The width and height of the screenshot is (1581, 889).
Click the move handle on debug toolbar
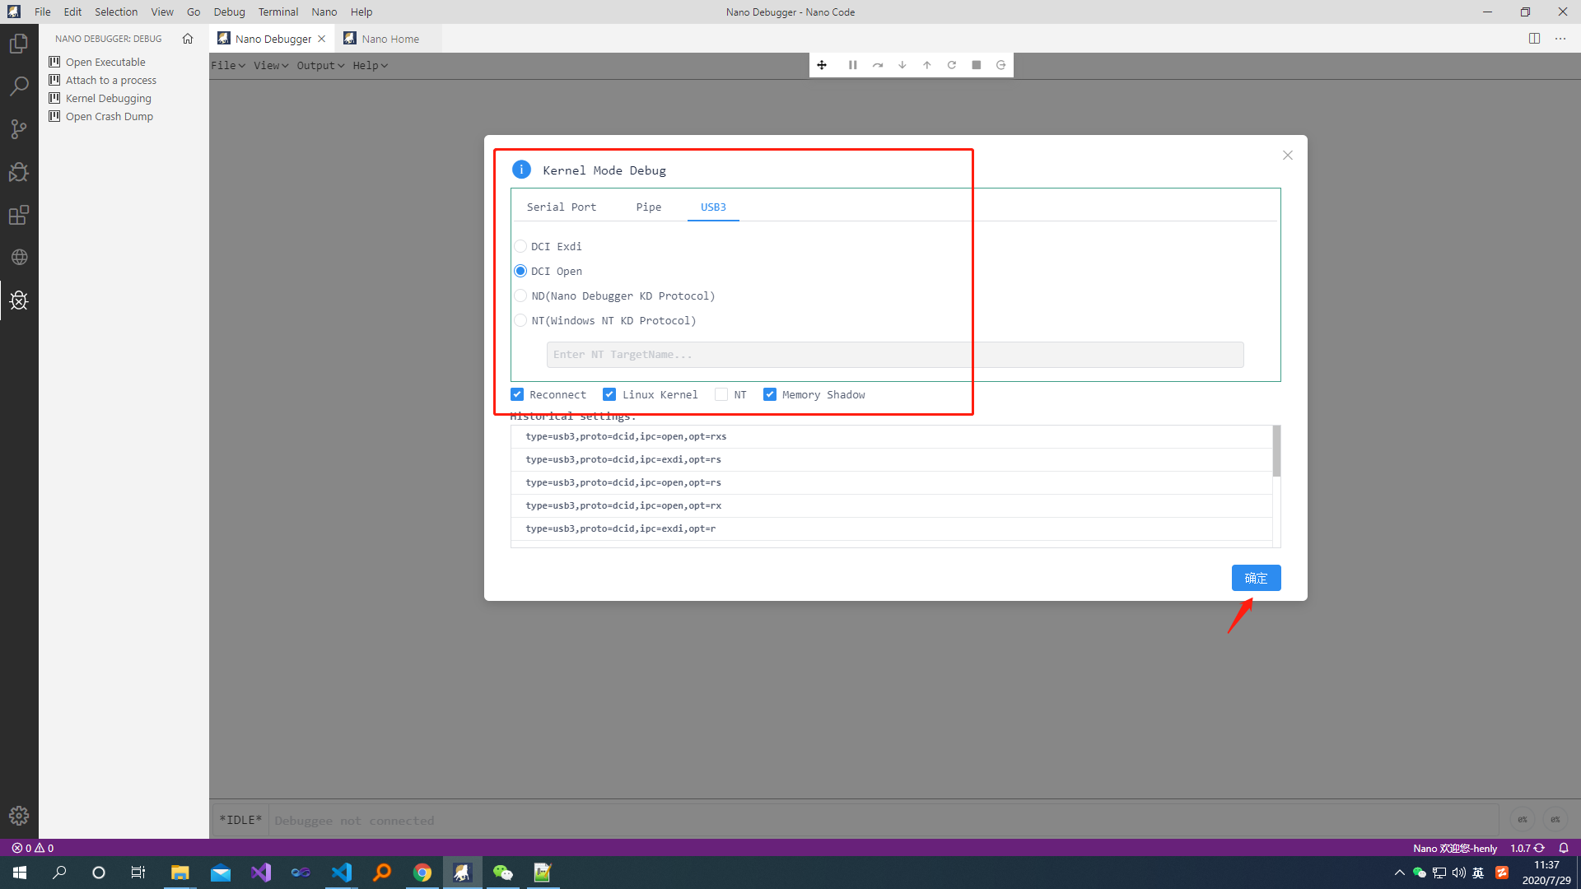822,65
